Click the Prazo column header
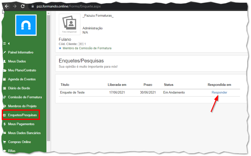This screenshot has width=251, height=156. click(148, 85)
